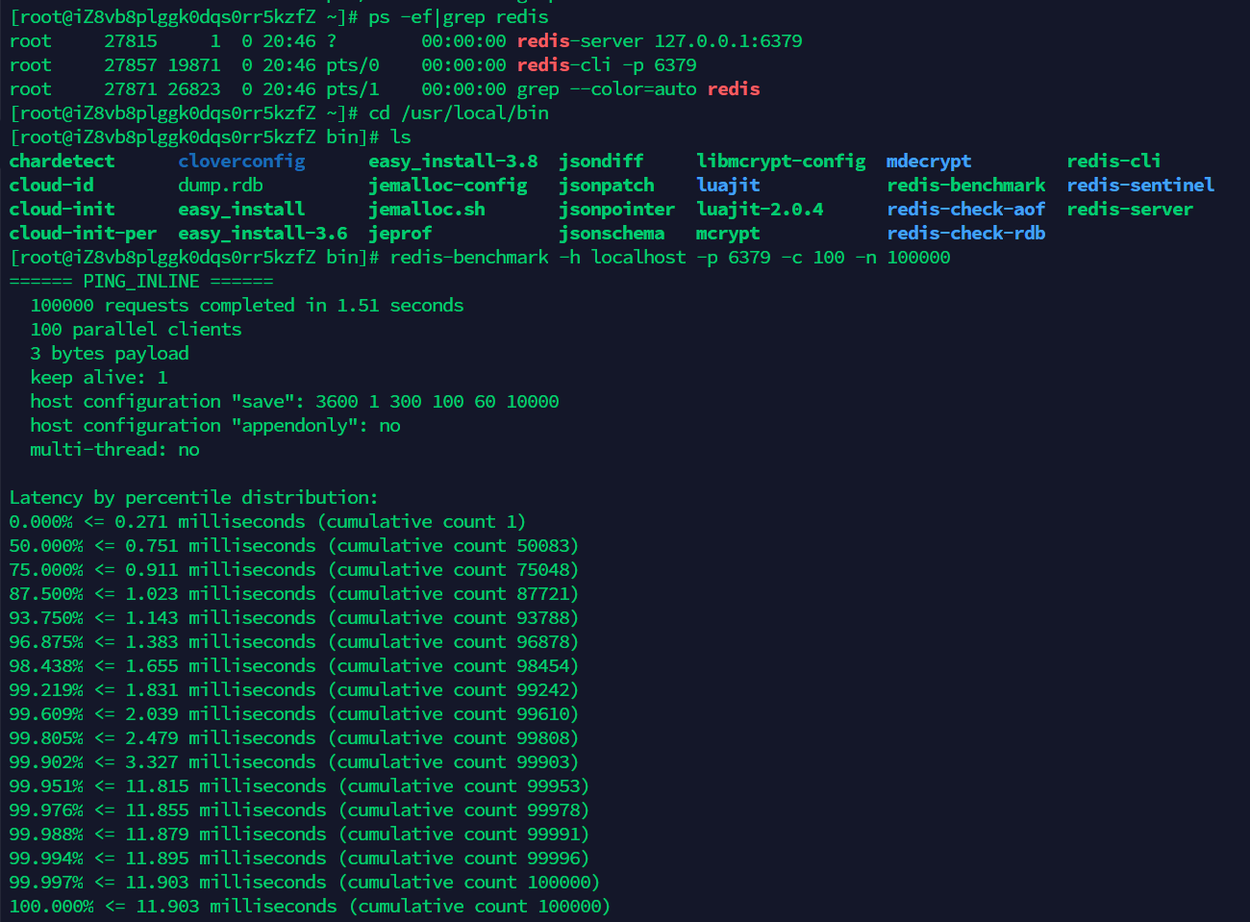Image resolution: width=1250 pixels, height=922 pixels.
Task: Click the redis-benchmark command line with -n 100000
Action: coord(670,258)
